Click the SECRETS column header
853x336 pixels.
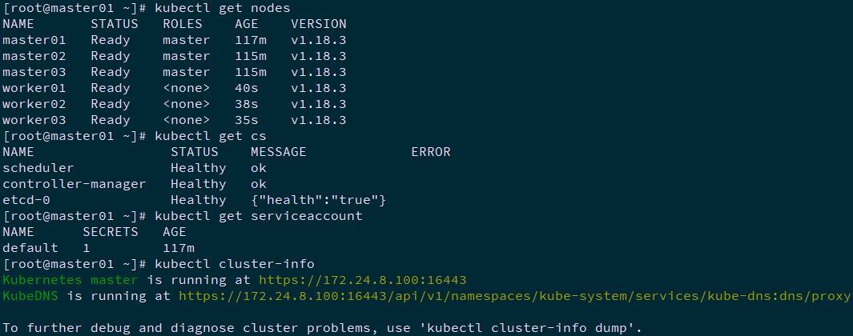(111, 232)
